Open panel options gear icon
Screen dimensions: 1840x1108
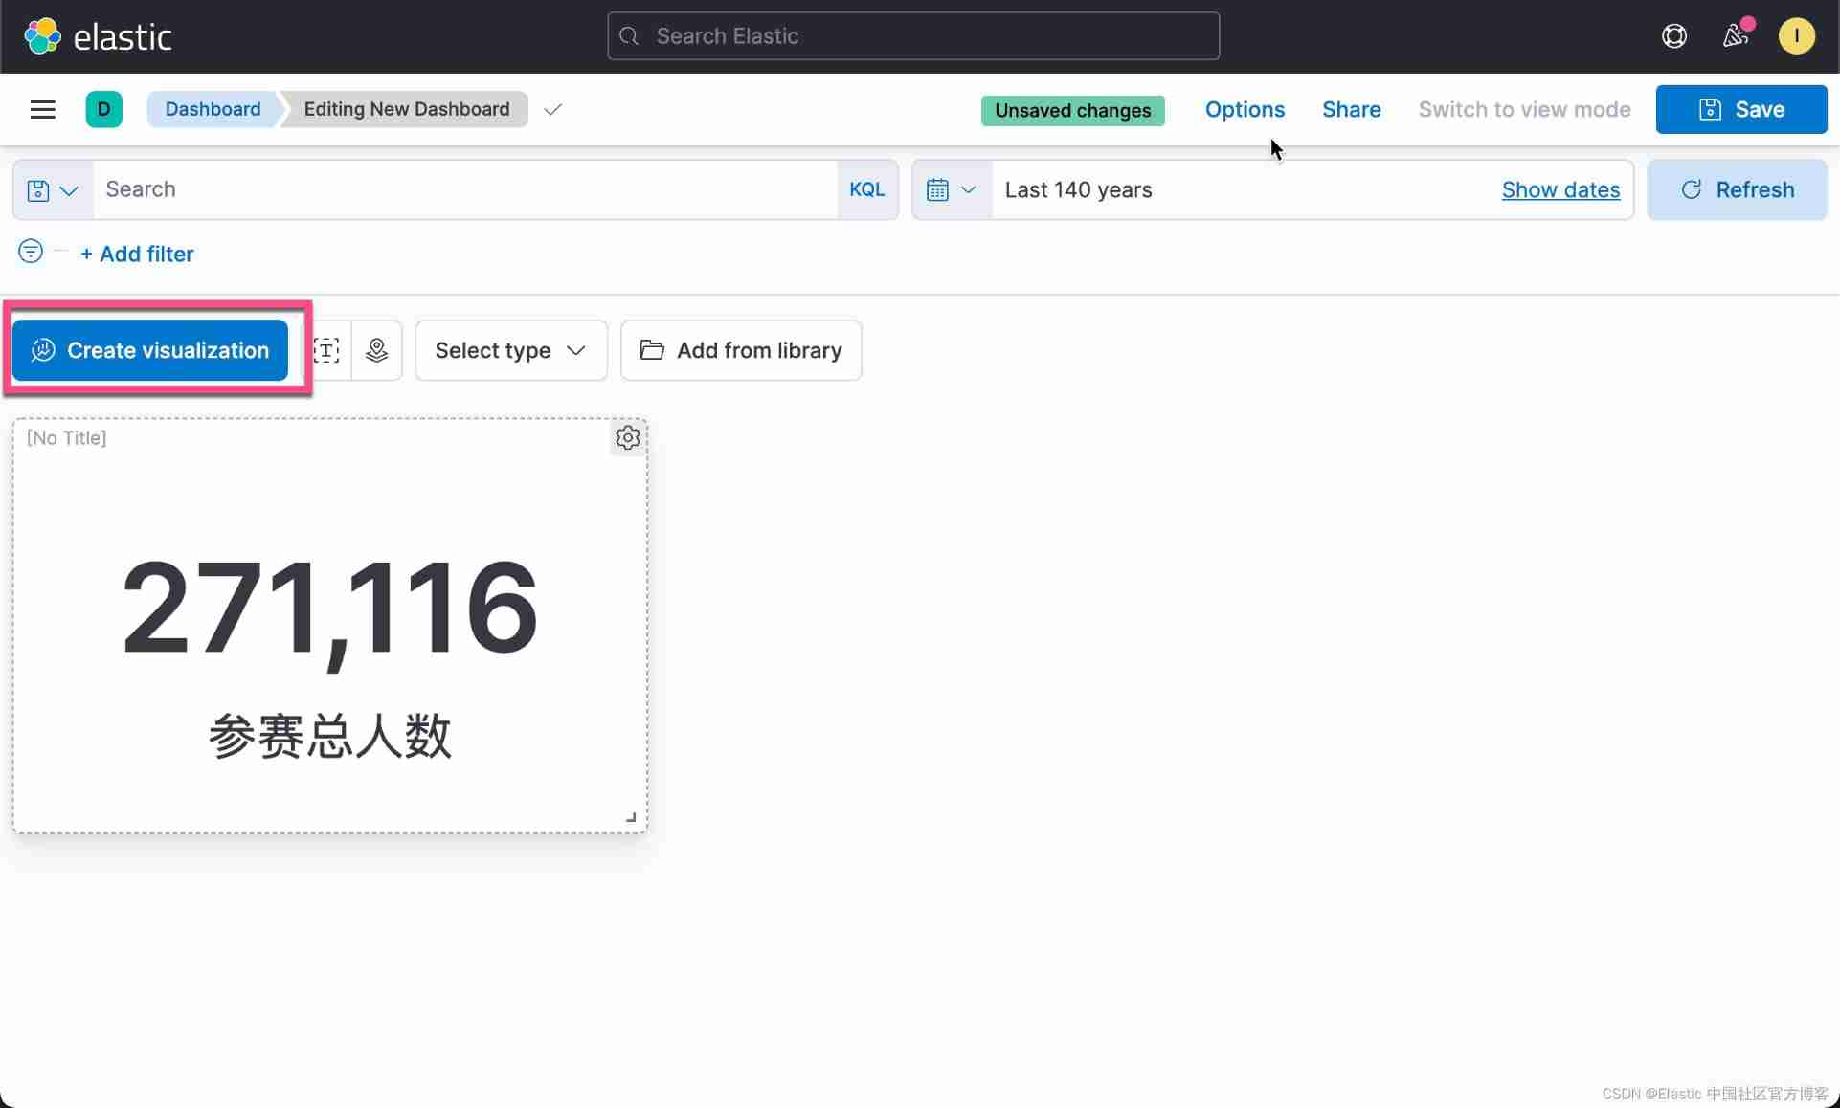627,438
